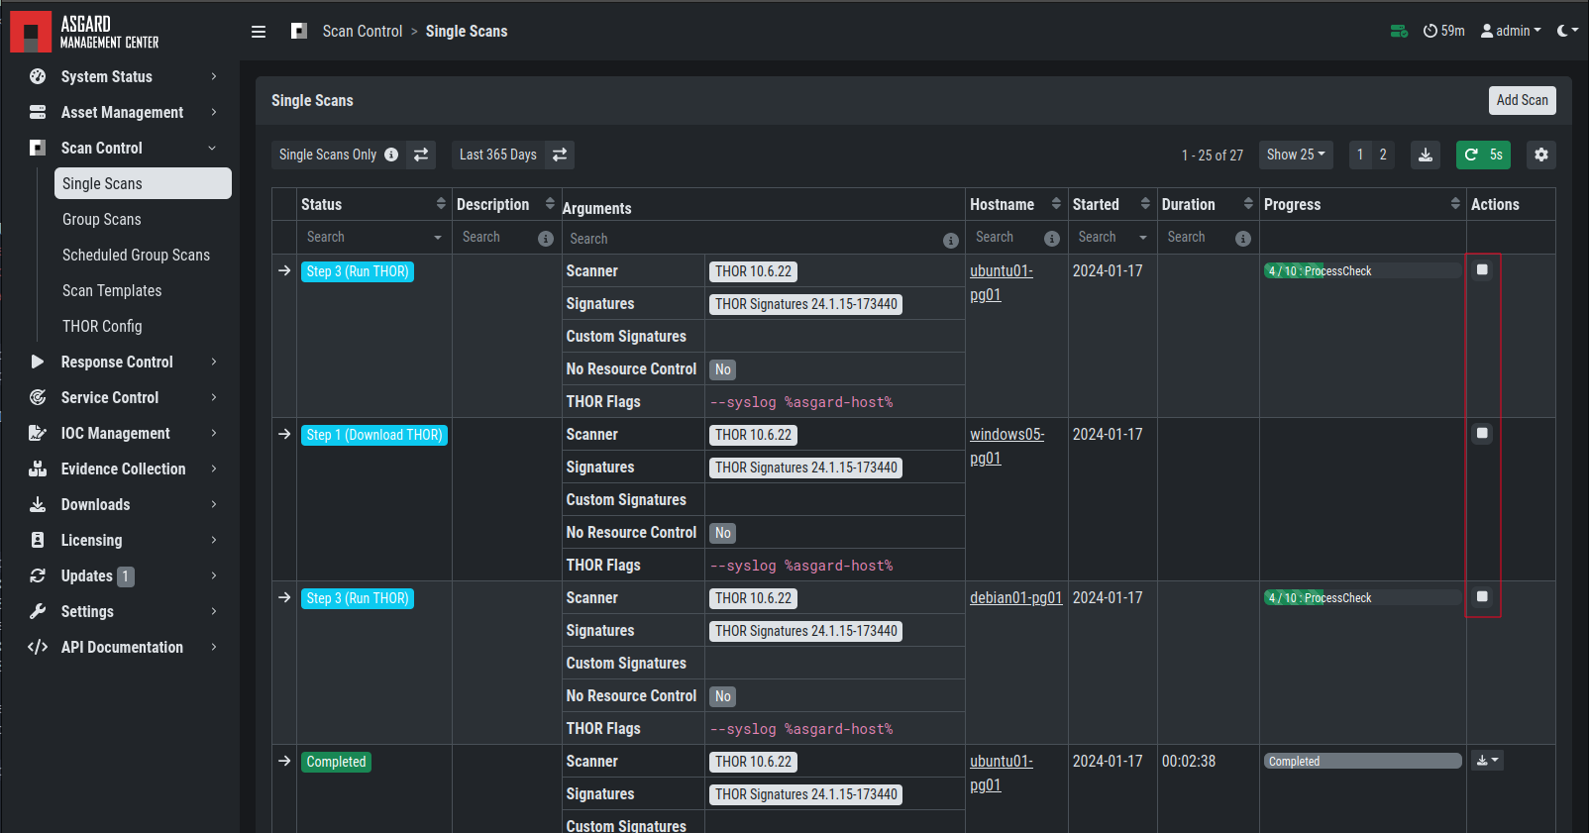Sort the table by Duration column
This screenshot has height=833, width=1589.
coord(1248,203)
